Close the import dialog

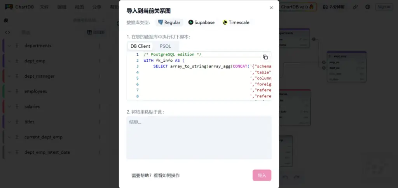[271, 8]
